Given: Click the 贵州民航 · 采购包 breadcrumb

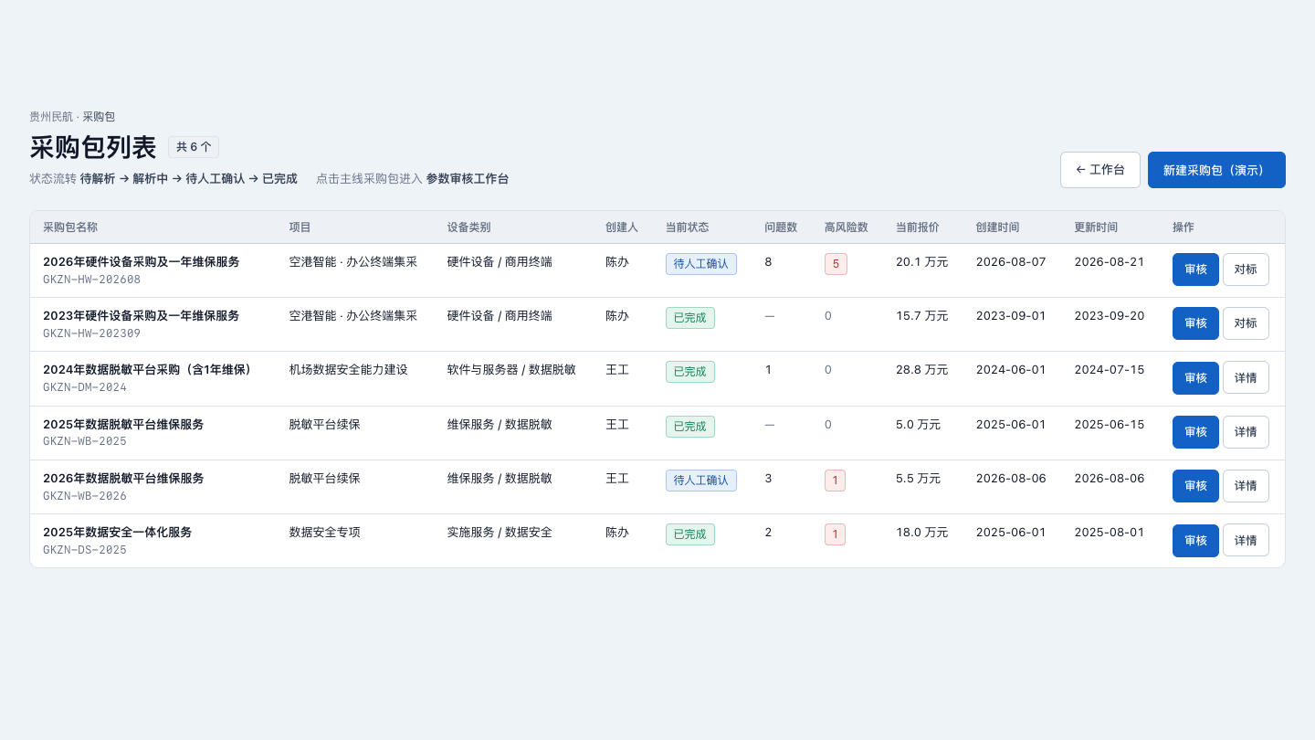Looking at the screenshot, I should click(72, 117).
